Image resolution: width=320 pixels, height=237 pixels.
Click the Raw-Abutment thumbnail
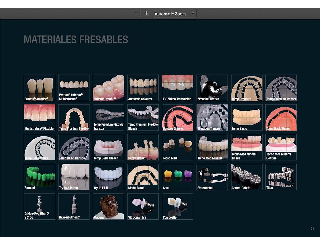(x=74, y=207)
